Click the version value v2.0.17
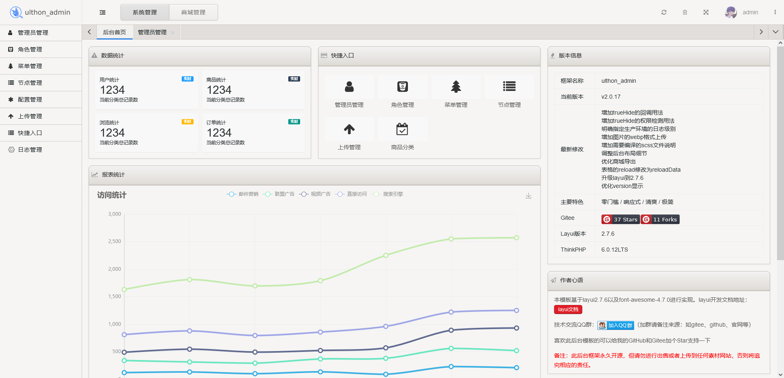Screen dimensions: 784x378 tap(611, 97)
